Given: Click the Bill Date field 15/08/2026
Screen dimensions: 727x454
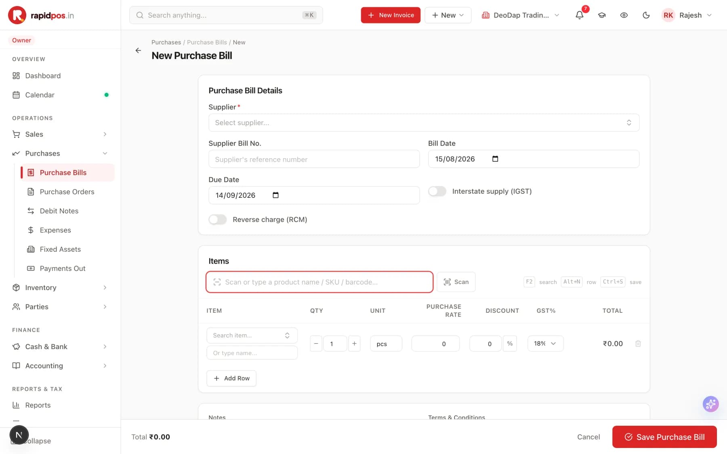Looking at the screenshot, I should 534,159.
